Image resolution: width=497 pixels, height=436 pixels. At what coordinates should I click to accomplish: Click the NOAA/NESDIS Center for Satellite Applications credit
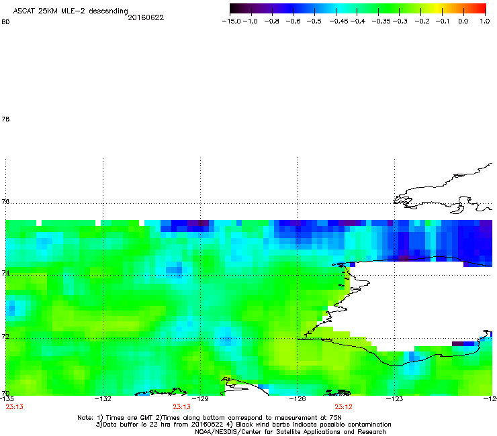290,432
